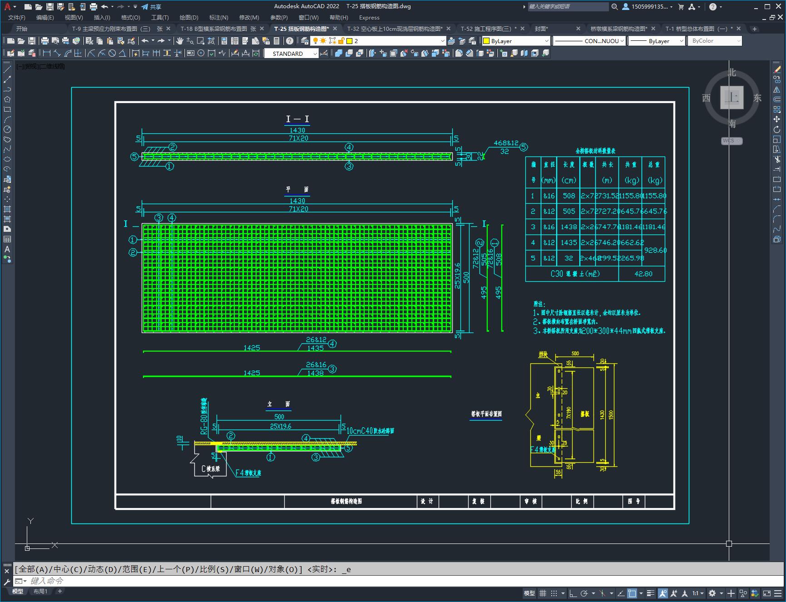The height and width of the screenshot is (602, 786).
Task: Select the Line draw tool
Action: click(7, 69)
